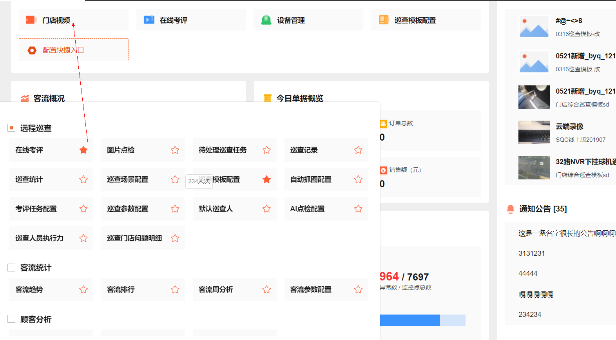Click the 配置快捷入口 button
Screen dimensions: 616x340
coord(73,50)
